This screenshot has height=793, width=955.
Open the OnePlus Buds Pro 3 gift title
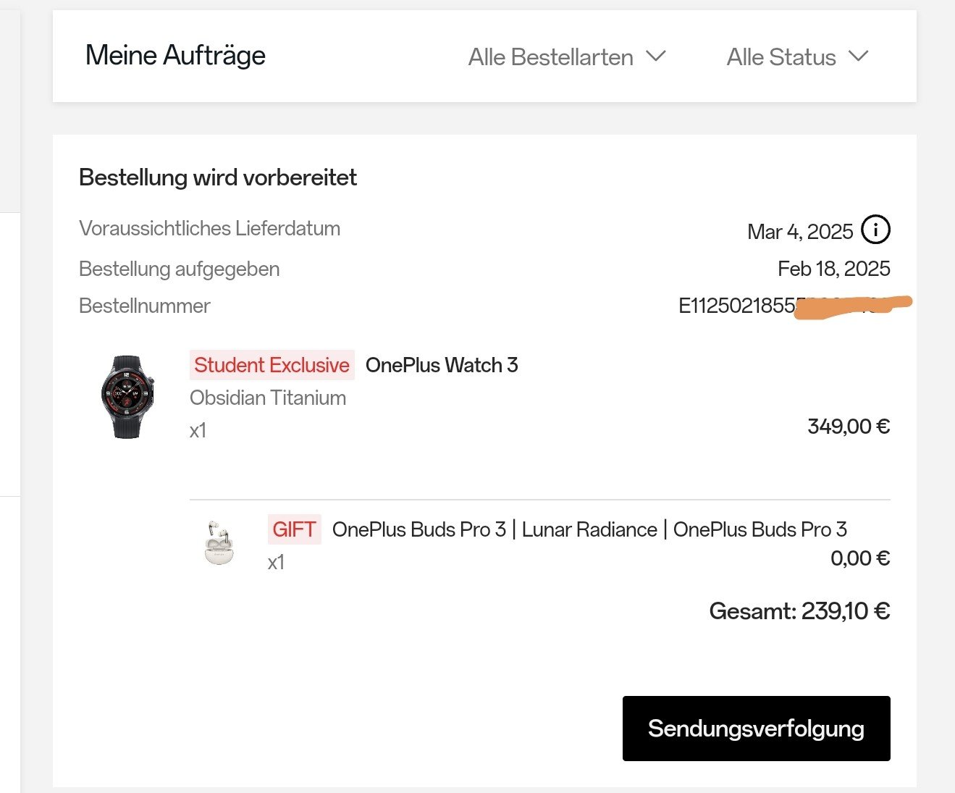[589, 529]
